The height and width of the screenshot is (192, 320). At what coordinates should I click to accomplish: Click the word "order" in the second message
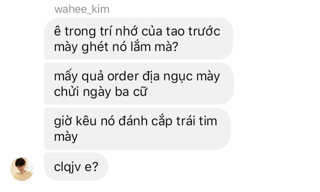click(x=123, y=76)
